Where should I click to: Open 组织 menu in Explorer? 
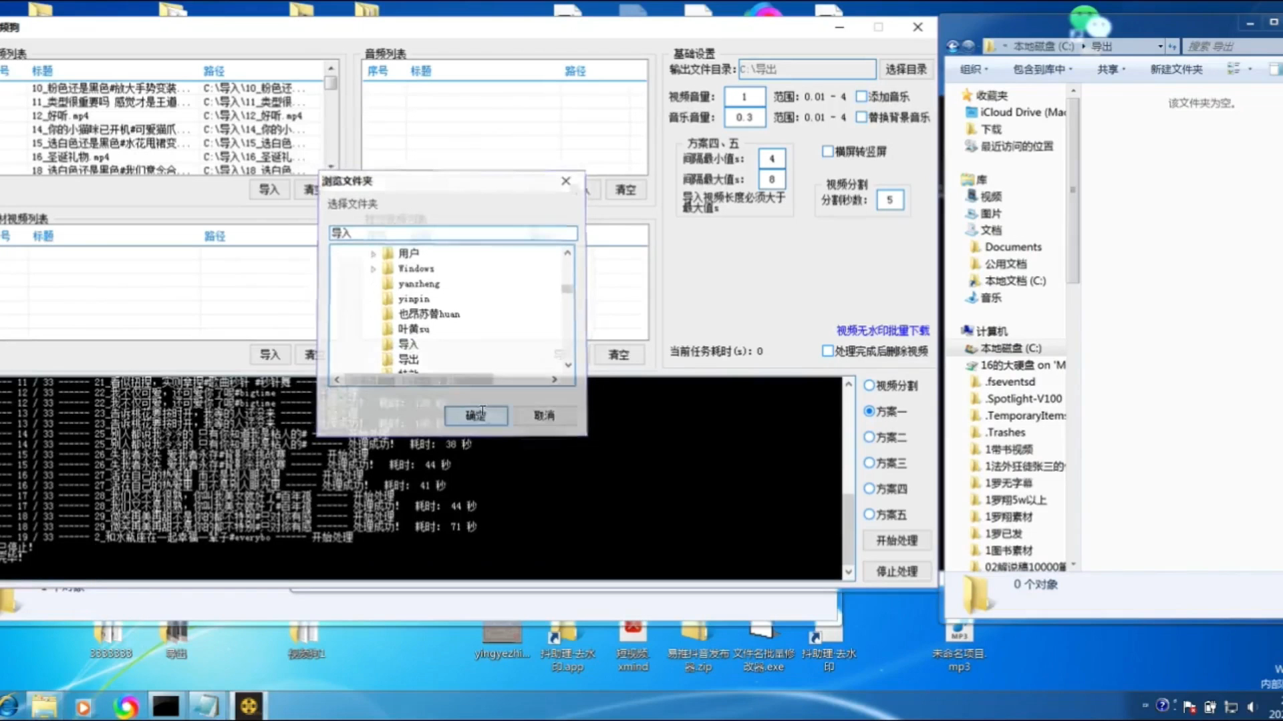[x=974, y=69]
